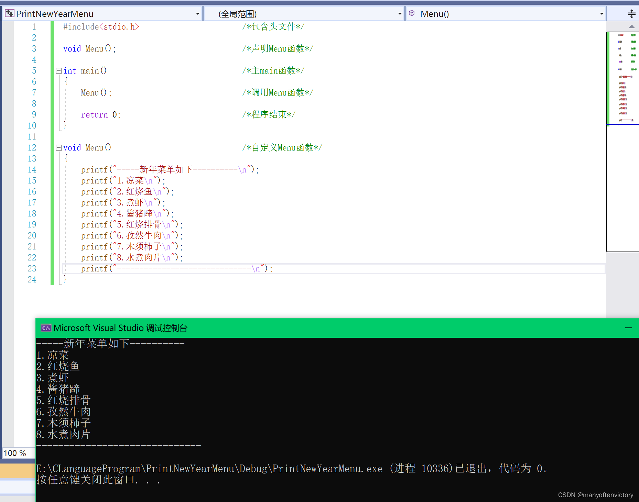Click the console title Microsoft Visual Studio 调试控制台

[120, 328]
